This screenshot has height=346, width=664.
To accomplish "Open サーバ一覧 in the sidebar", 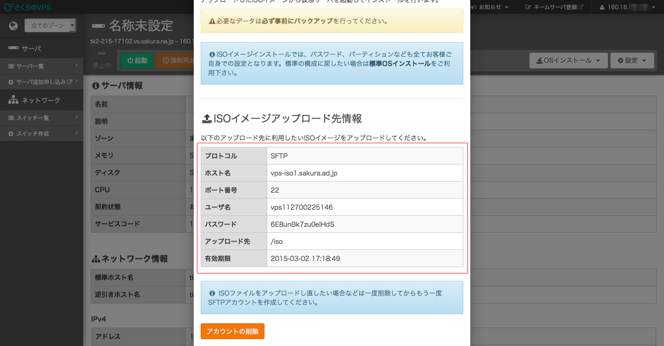I will click(42, 66).
